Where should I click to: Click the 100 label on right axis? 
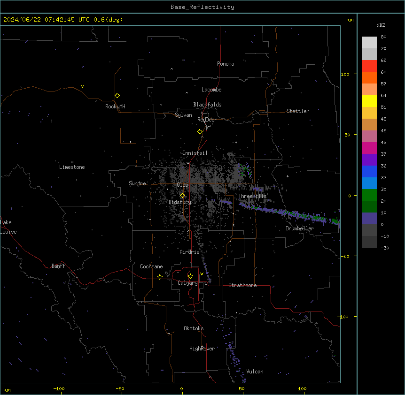(x=345, y=74)
